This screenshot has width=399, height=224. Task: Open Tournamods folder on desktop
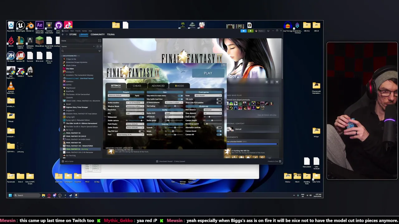[11, 177]
